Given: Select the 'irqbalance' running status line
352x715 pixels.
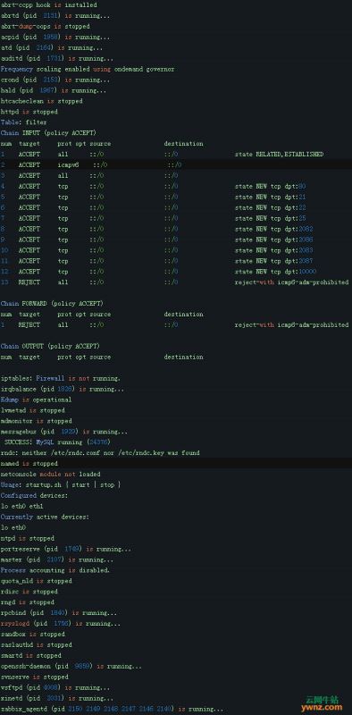Looking at the screenshot, I should coord(63,389).
